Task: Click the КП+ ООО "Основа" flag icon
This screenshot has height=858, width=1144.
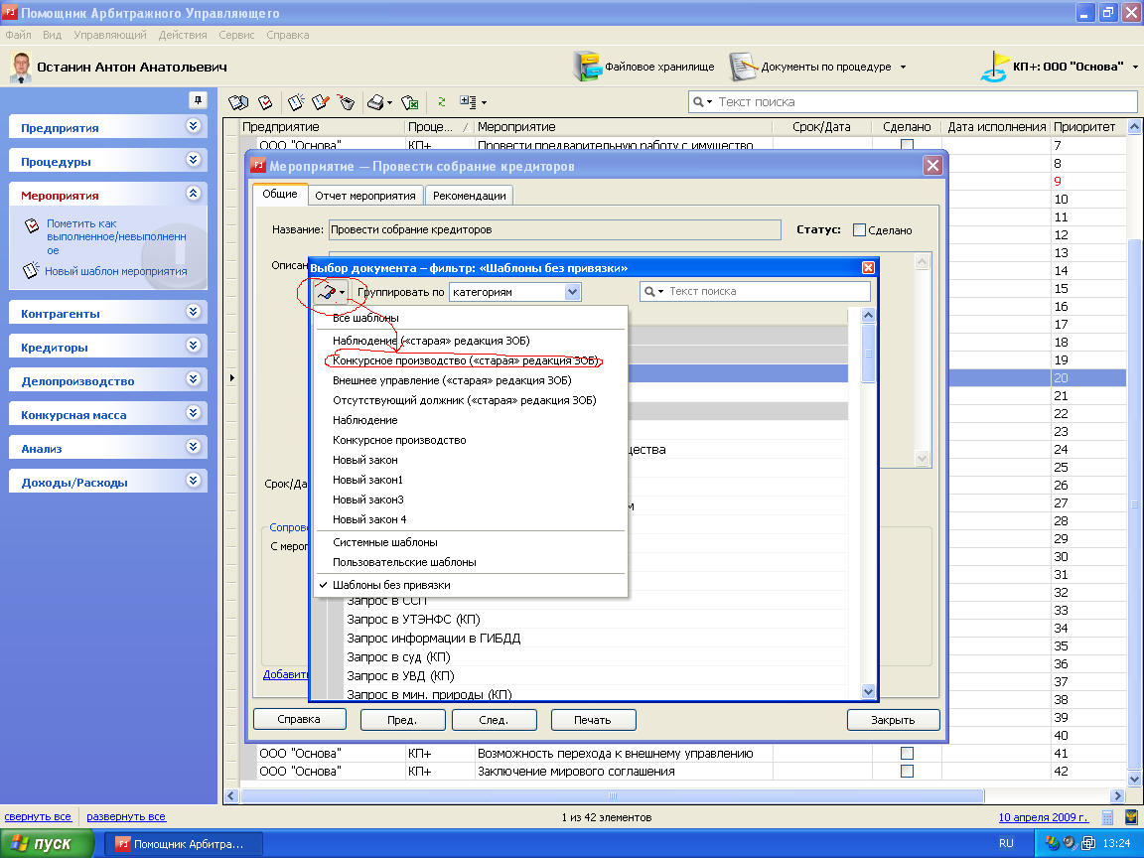Action: point(994,67)
